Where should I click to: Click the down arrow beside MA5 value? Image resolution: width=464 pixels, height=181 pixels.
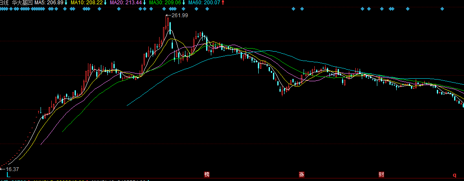66,3
